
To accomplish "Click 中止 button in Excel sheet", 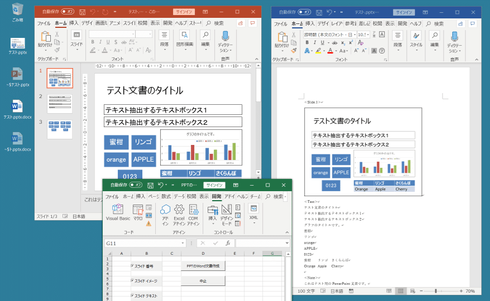I will (x=203, y=281).
